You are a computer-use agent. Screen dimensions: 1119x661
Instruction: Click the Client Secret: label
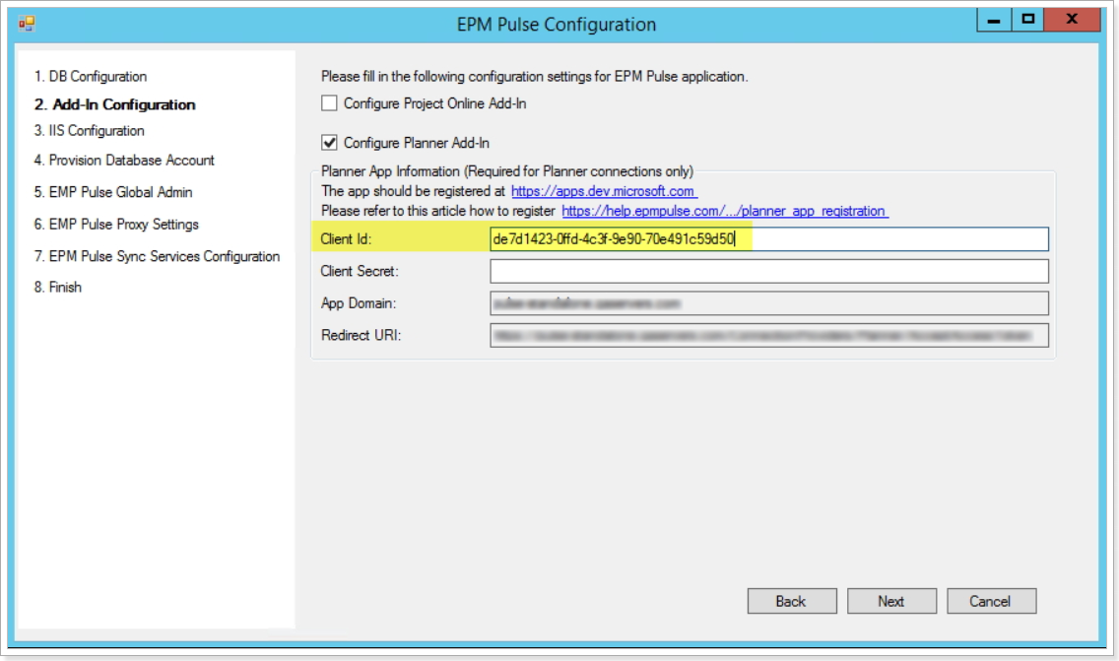coord(360,271)
